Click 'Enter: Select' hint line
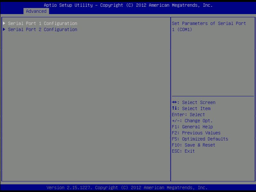256x192 pixels. tap(188, 115)
